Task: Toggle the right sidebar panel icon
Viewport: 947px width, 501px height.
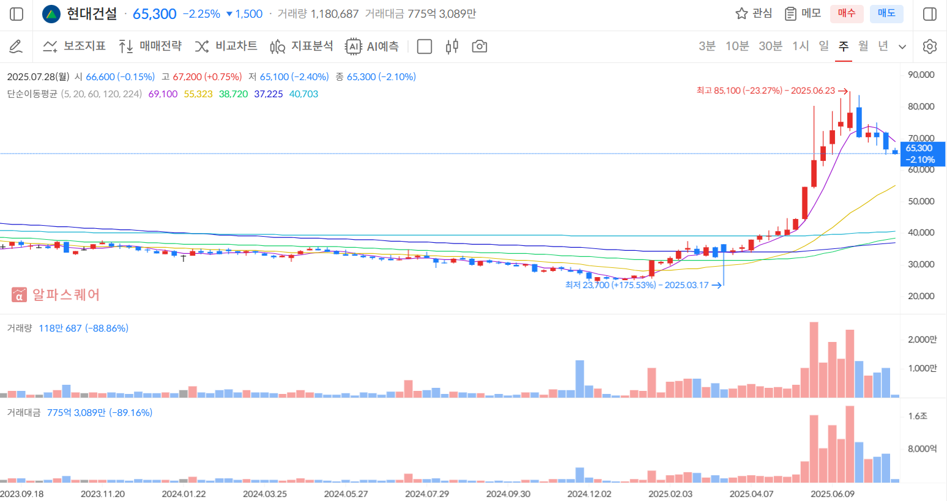Action: (930, 14)
